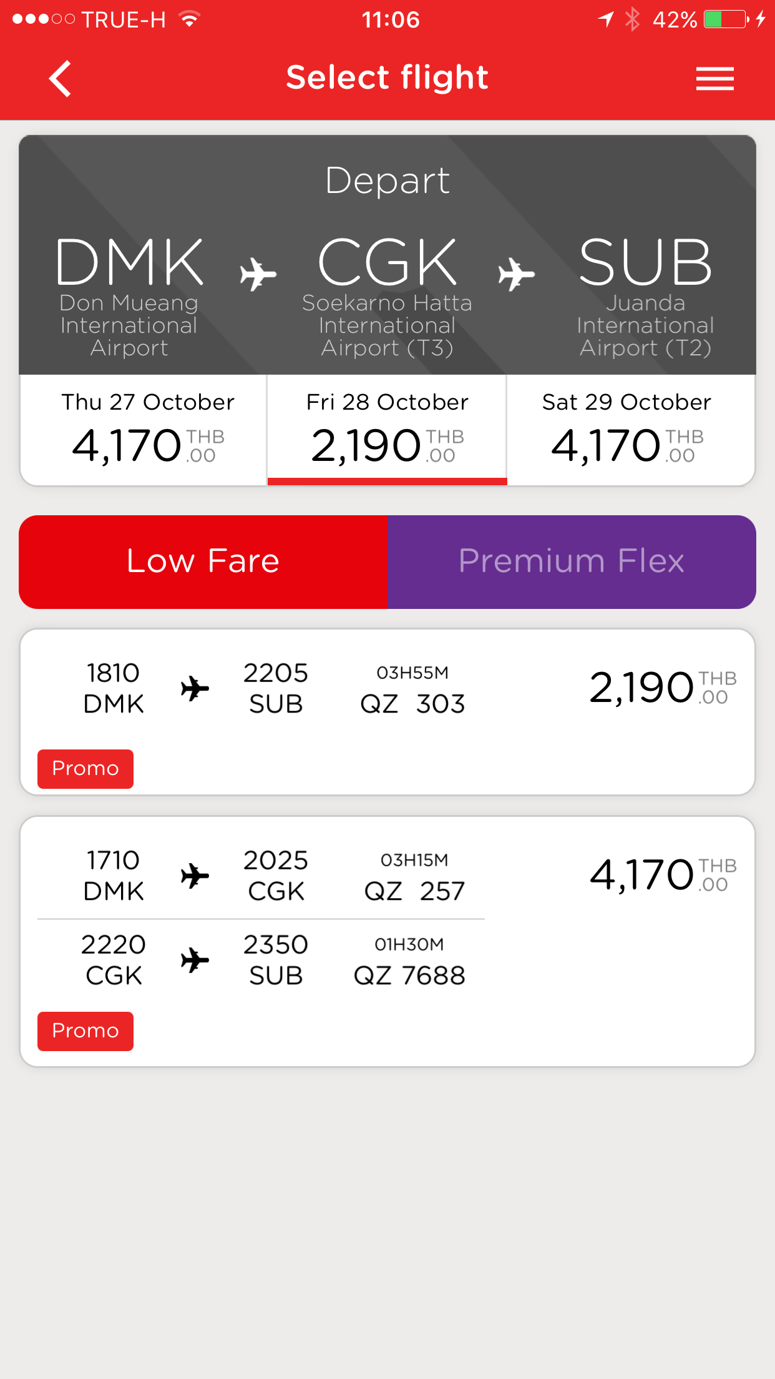Tap the battery icon in status bar
775x1379 pixels.
pos(725,19)
